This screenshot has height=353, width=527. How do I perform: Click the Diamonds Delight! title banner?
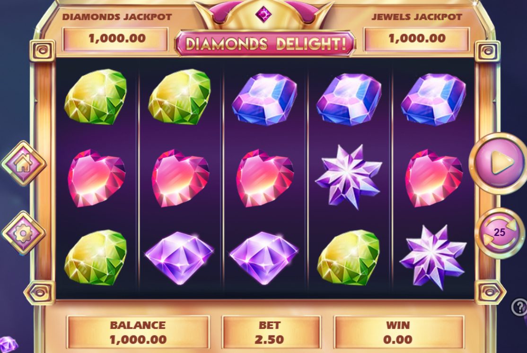point(265,44)
